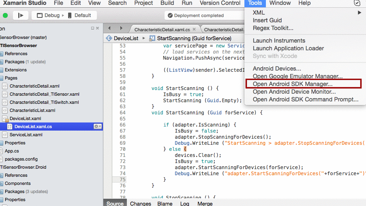
Task: Click the ServiceList.xaml file icon
Action: 5,135
